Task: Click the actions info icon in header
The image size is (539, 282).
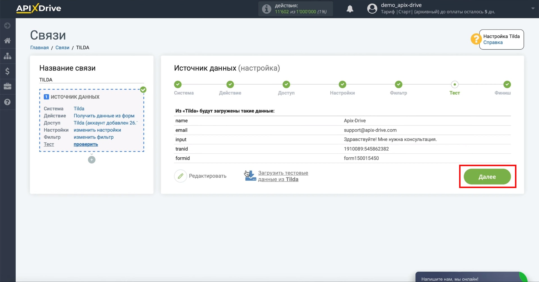Action: (266, 9)
